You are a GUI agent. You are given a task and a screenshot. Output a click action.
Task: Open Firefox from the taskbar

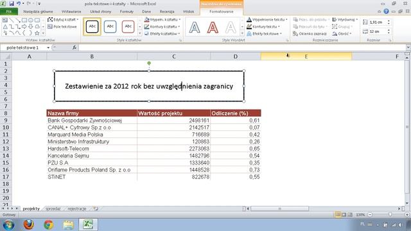[28, 225]
